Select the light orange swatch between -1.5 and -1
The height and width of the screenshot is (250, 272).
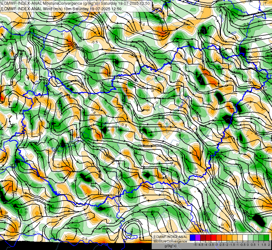click(x=235, y=237)
